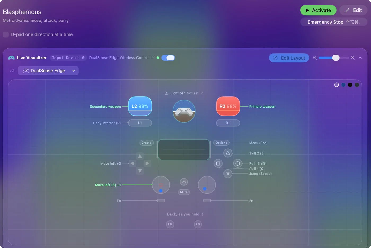
Task: Select the Square face button
Action: (x=218, y=163)
